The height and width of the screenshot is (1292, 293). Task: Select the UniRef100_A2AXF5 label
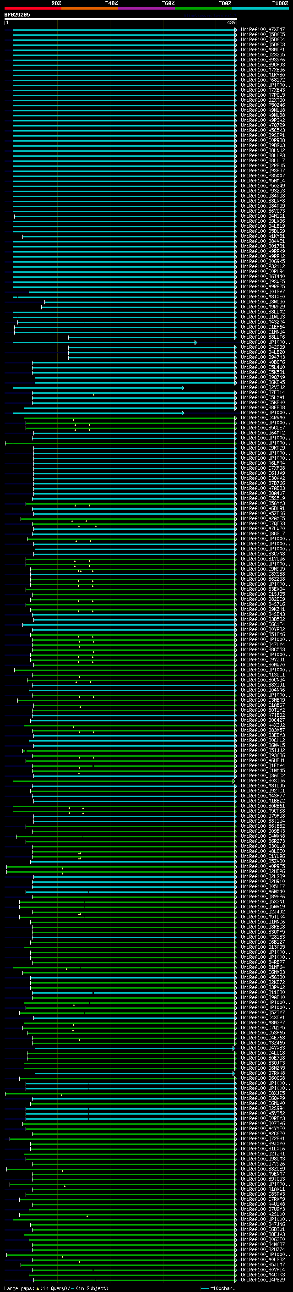[263, 519]
